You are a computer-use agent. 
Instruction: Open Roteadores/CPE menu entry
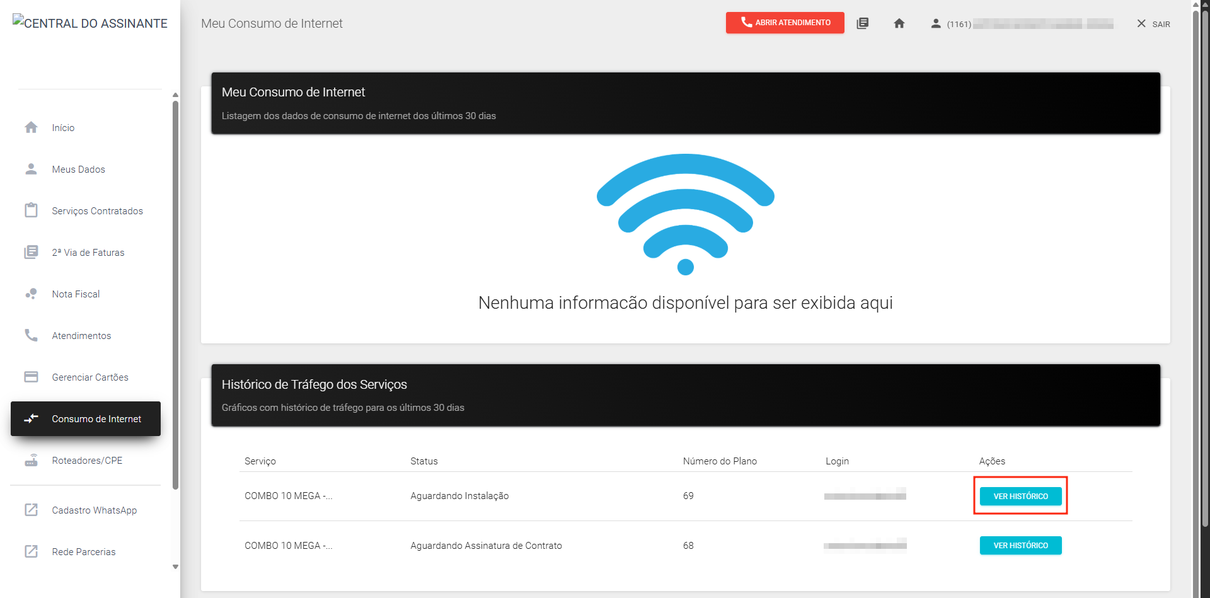pos(86,460)
